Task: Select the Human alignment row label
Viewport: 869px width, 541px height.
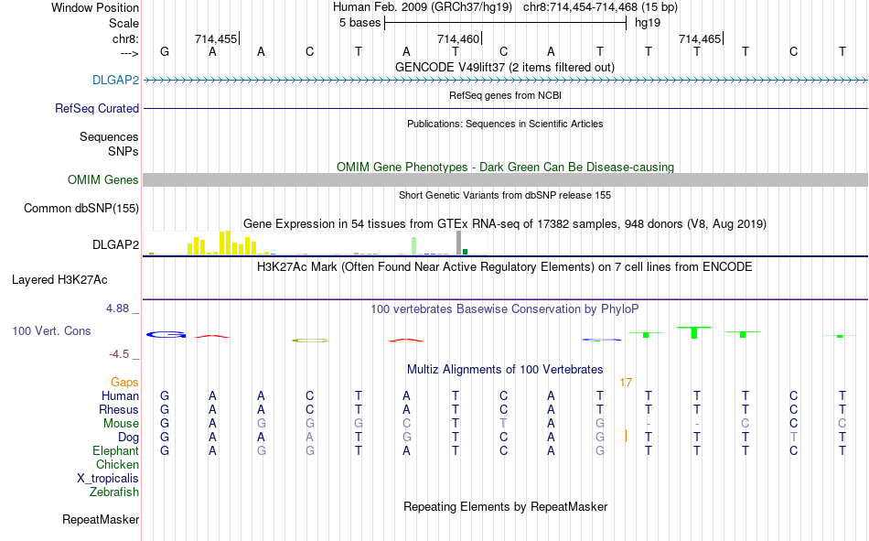Action: tap(120, 395)
